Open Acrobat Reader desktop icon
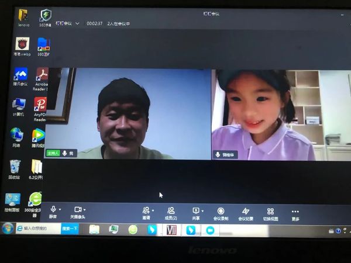351x263 pixels. [42, 75]
